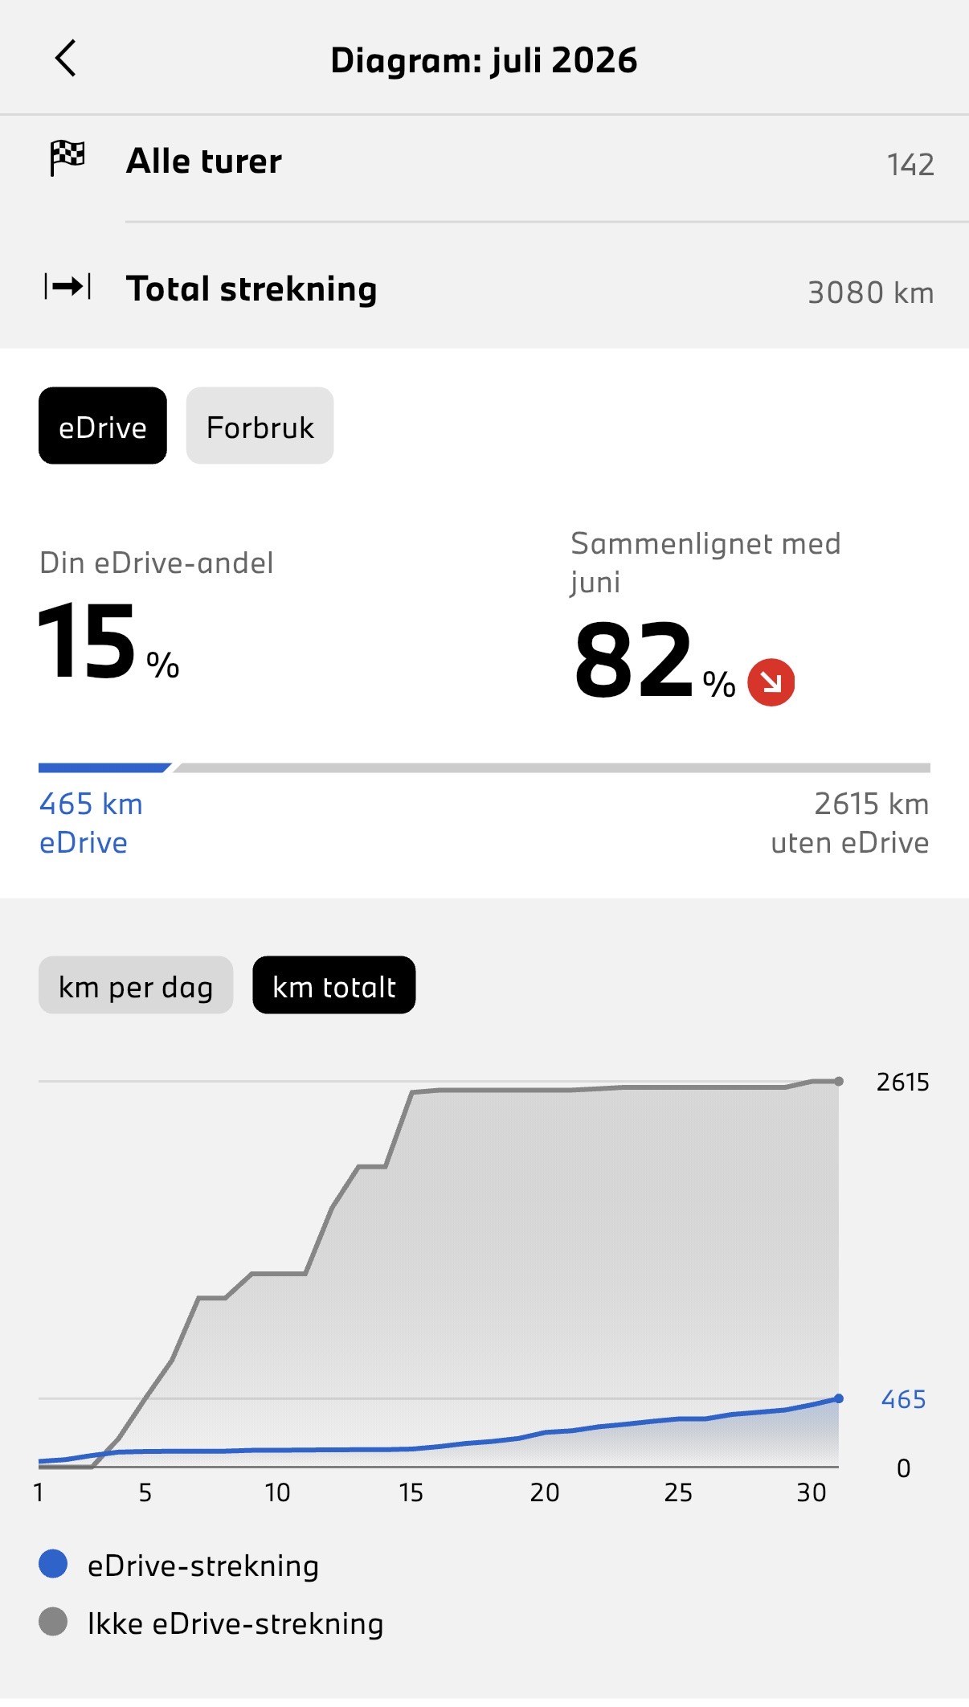The height and width of the screenshot is (1707, 969).
Task: Tap the 3080 km value
Action: tap(871, 293)
